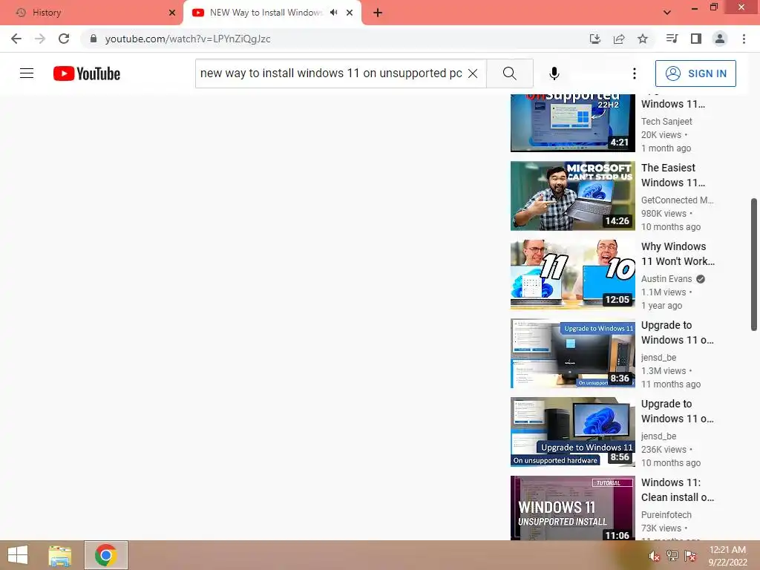Open the Windows Start button

[18, 555]
